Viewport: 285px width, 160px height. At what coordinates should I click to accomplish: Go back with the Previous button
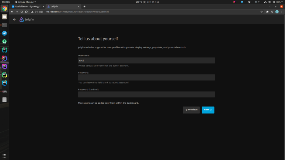[191, 110]
